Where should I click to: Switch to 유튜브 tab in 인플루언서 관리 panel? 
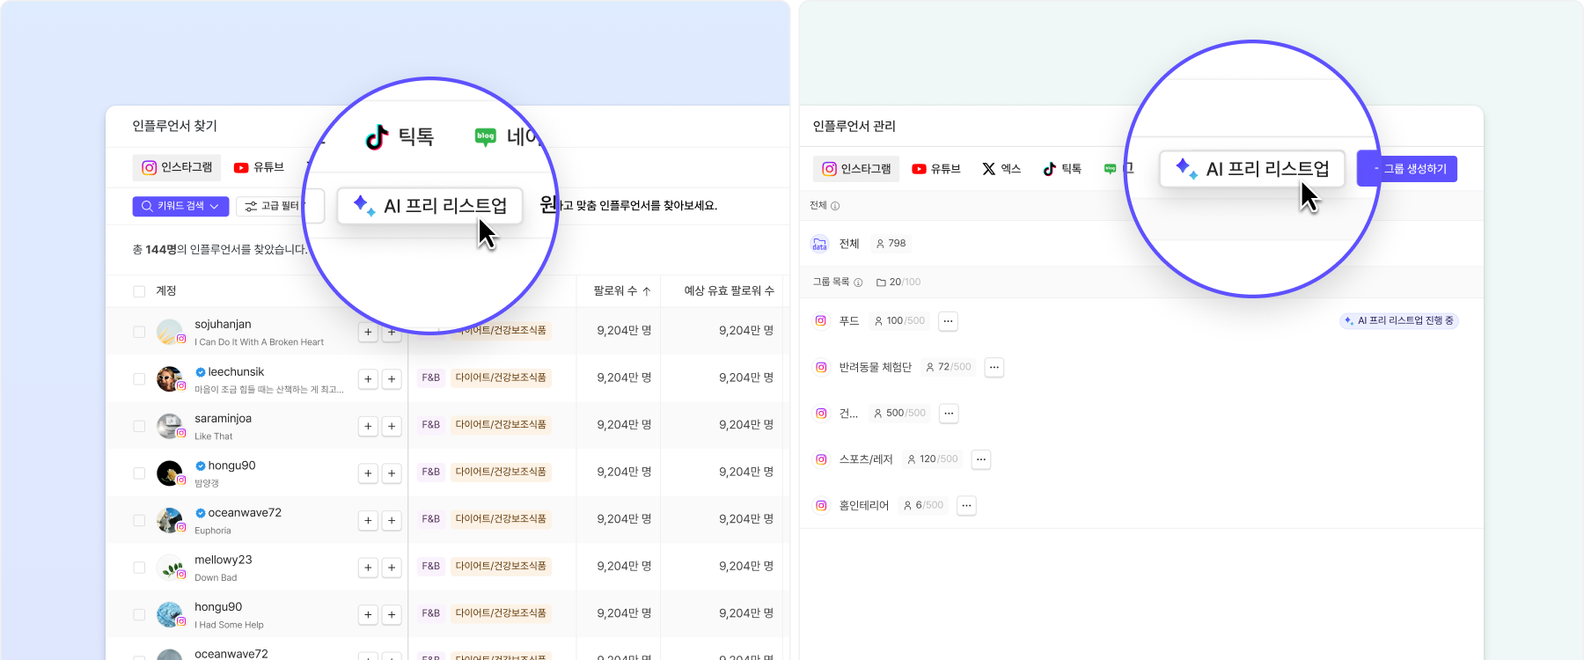pos(935,169)
